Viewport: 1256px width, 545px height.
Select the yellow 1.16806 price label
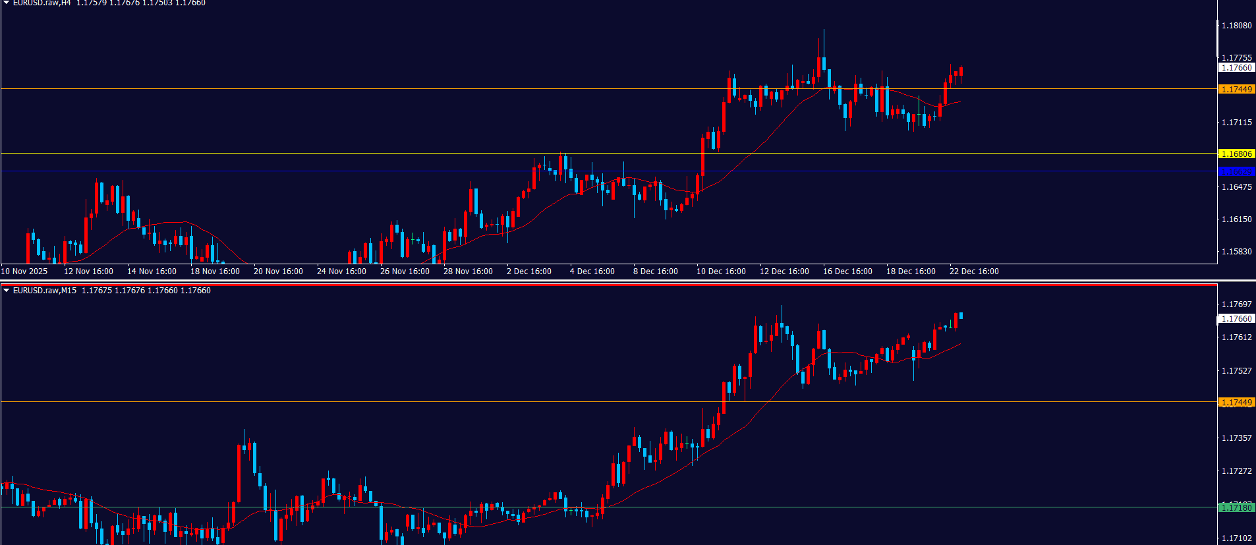point(1236,154)
